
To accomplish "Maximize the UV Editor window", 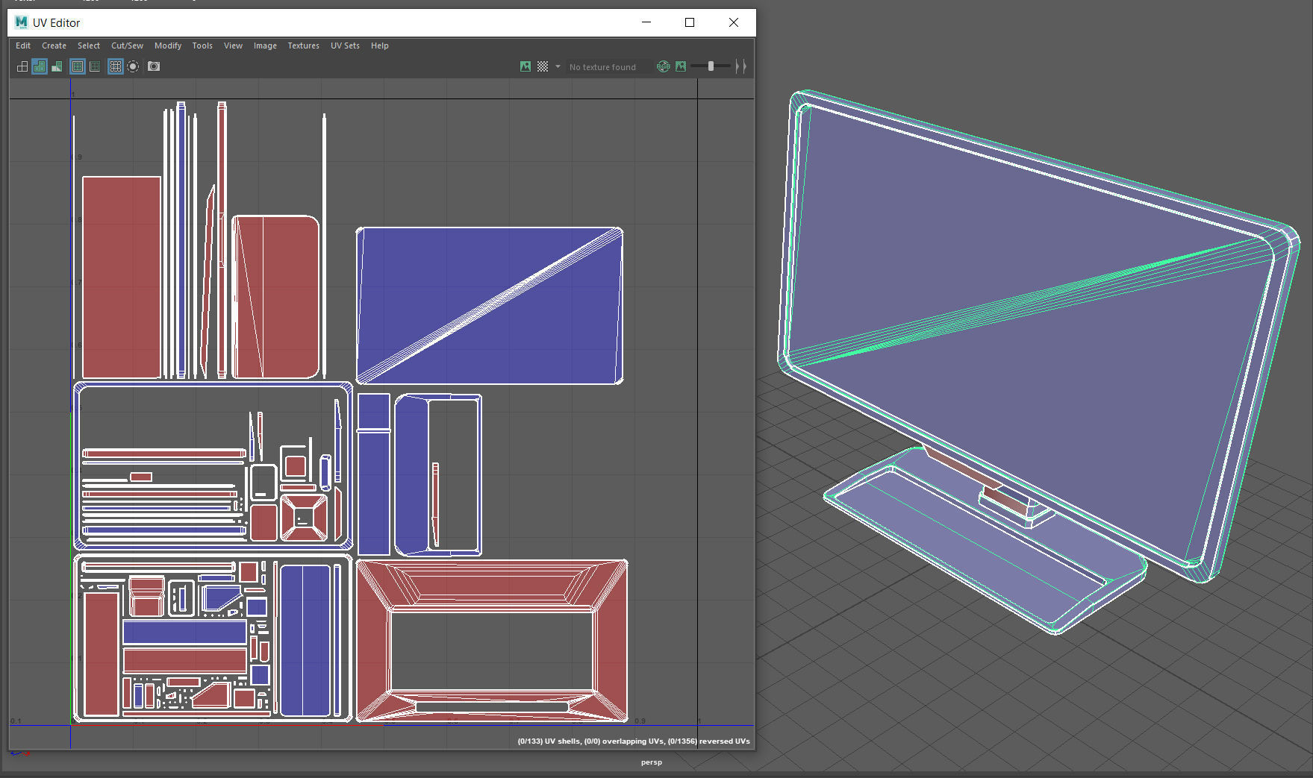I will pyautogui.click(x=690, y=22).
